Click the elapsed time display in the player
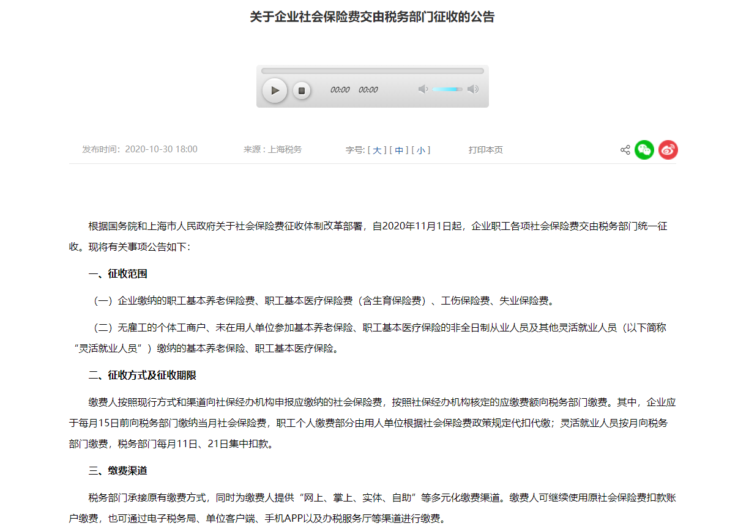The image size is (738, 526). (x=340, y=90)
